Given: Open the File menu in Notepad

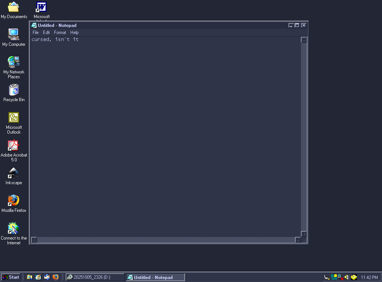Looking at the screenshot, I should 36,32.
